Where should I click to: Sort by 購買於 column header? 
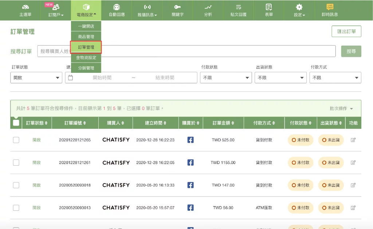pos(191,123)
